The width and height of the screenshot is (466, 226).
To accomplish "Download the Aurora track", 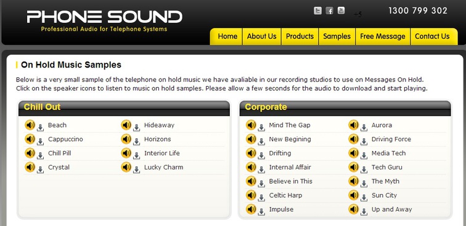I will [364, 128].
